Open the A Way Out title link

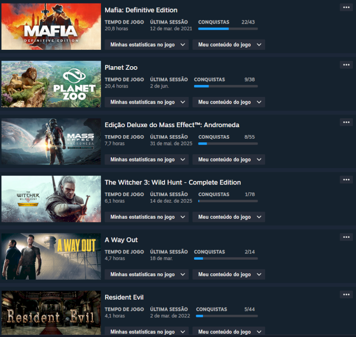[121, 240]
